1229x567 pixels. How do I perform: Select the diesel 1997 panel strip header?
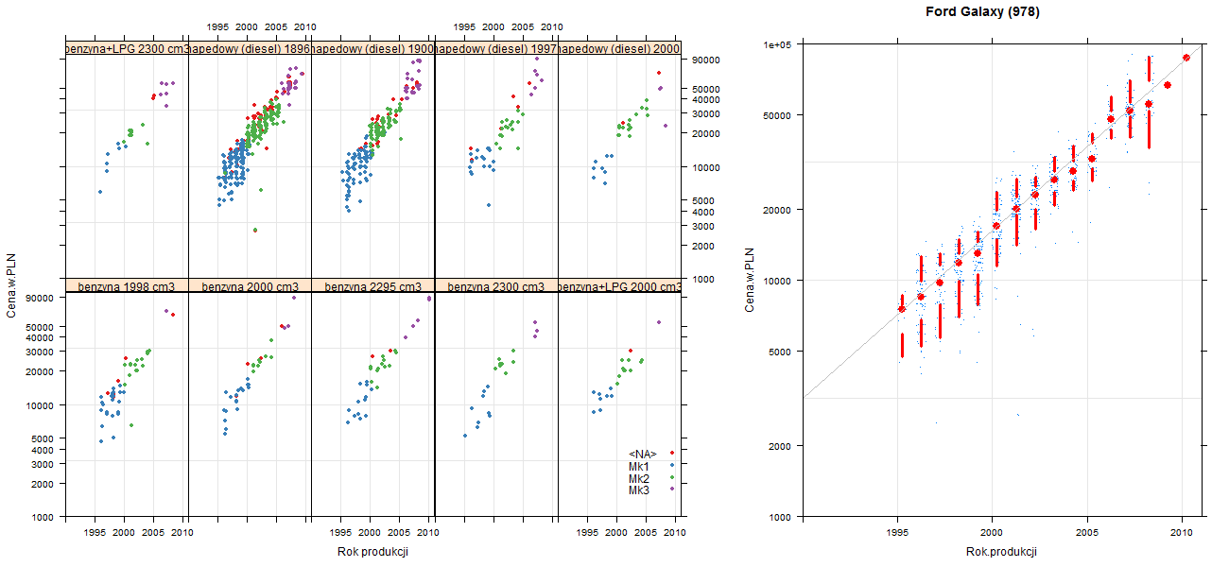[495, 49]
